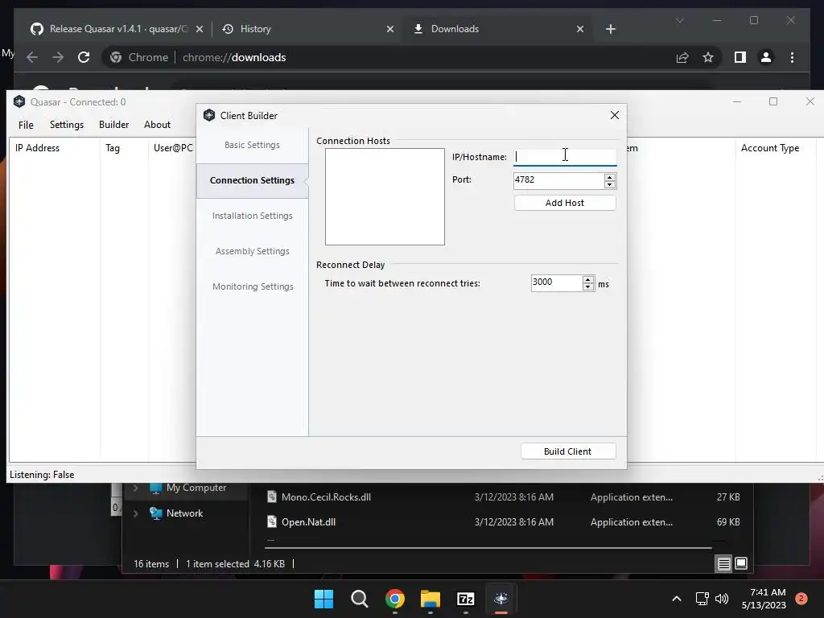Click the Connection Hosts list box
The height and width of the screenshot is (618, 824).
pyautogui.click(x=385, y=196)
